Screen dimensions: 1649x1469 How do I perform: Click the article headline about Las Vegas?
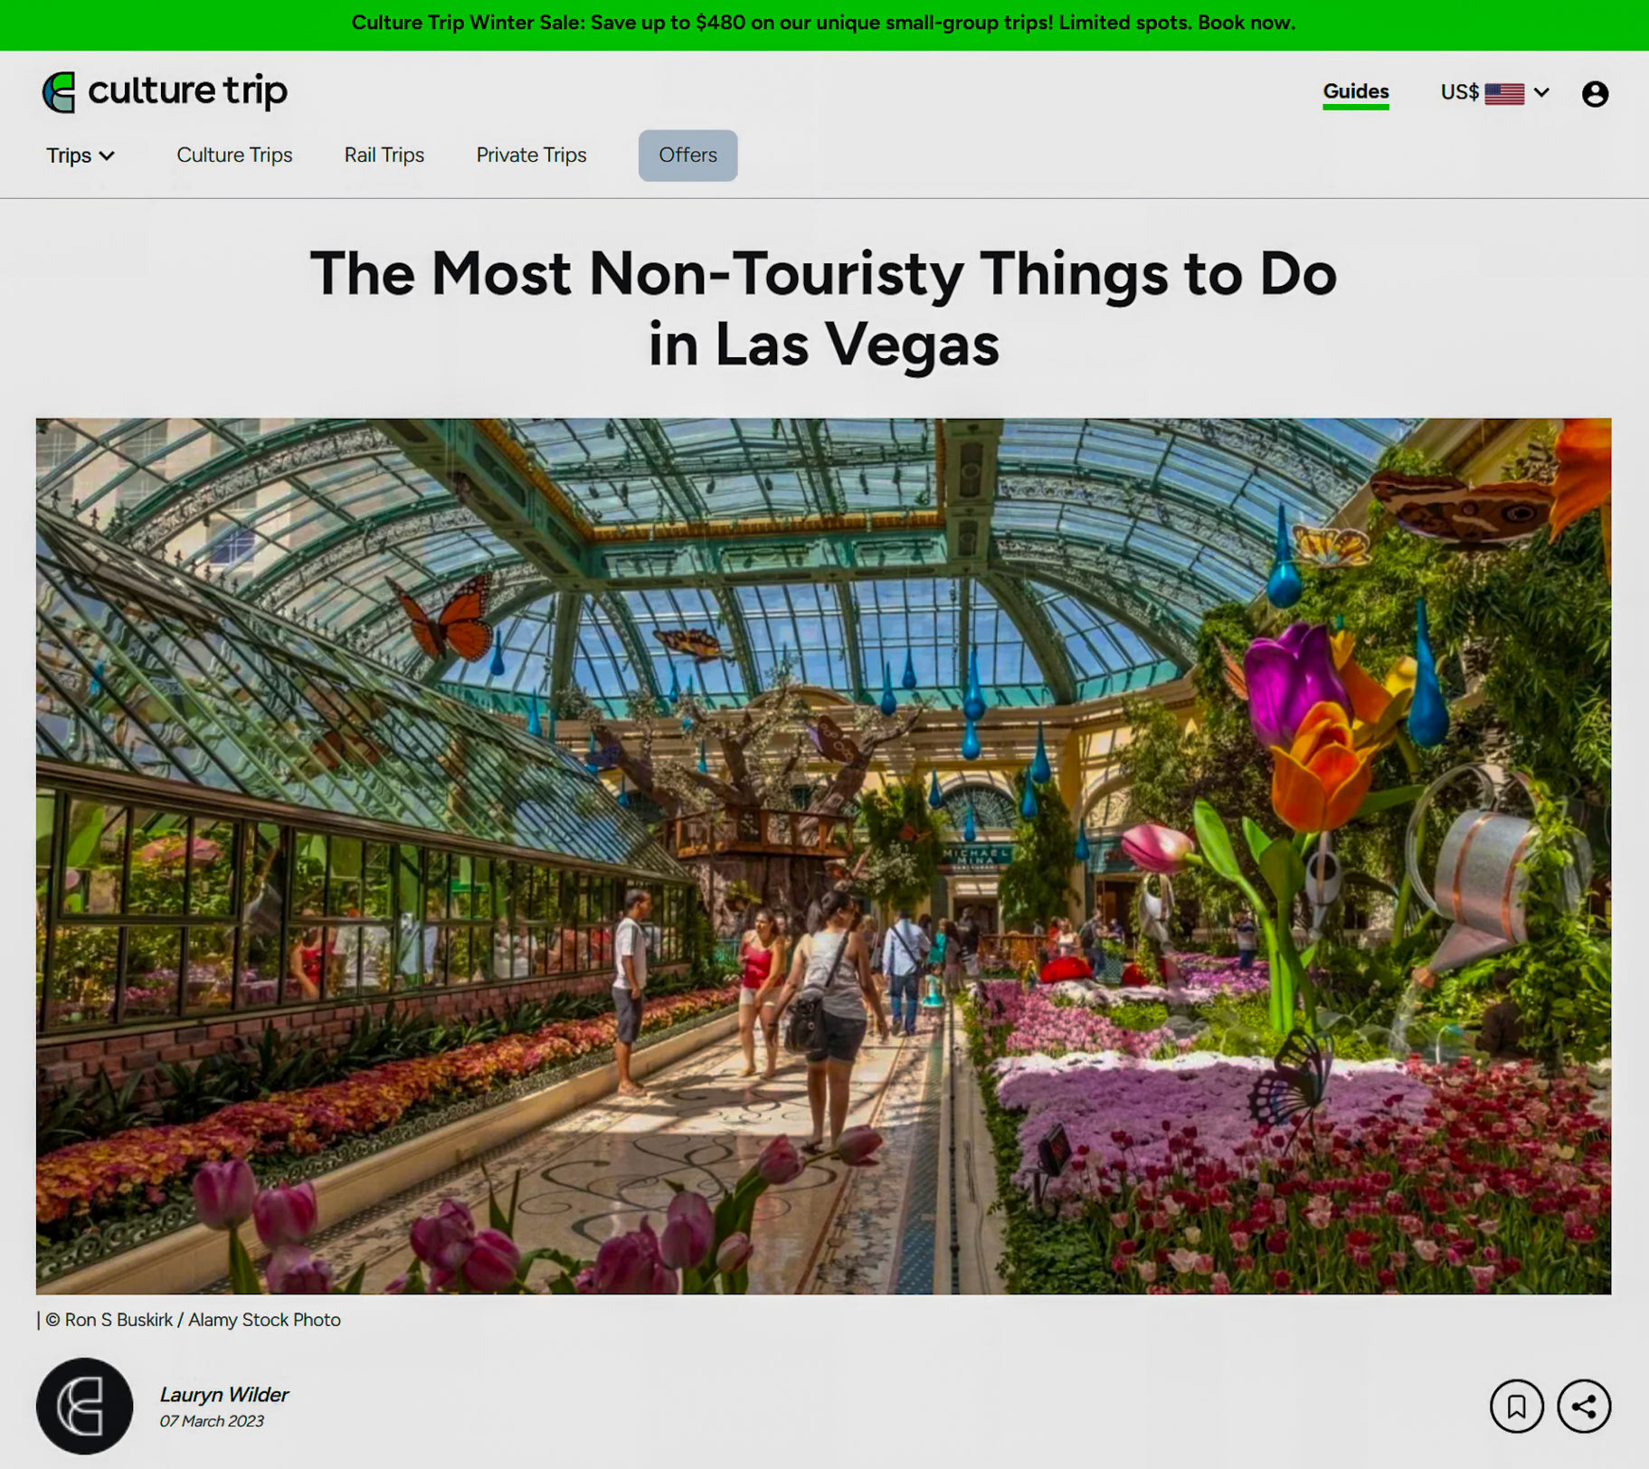point(824,308)
